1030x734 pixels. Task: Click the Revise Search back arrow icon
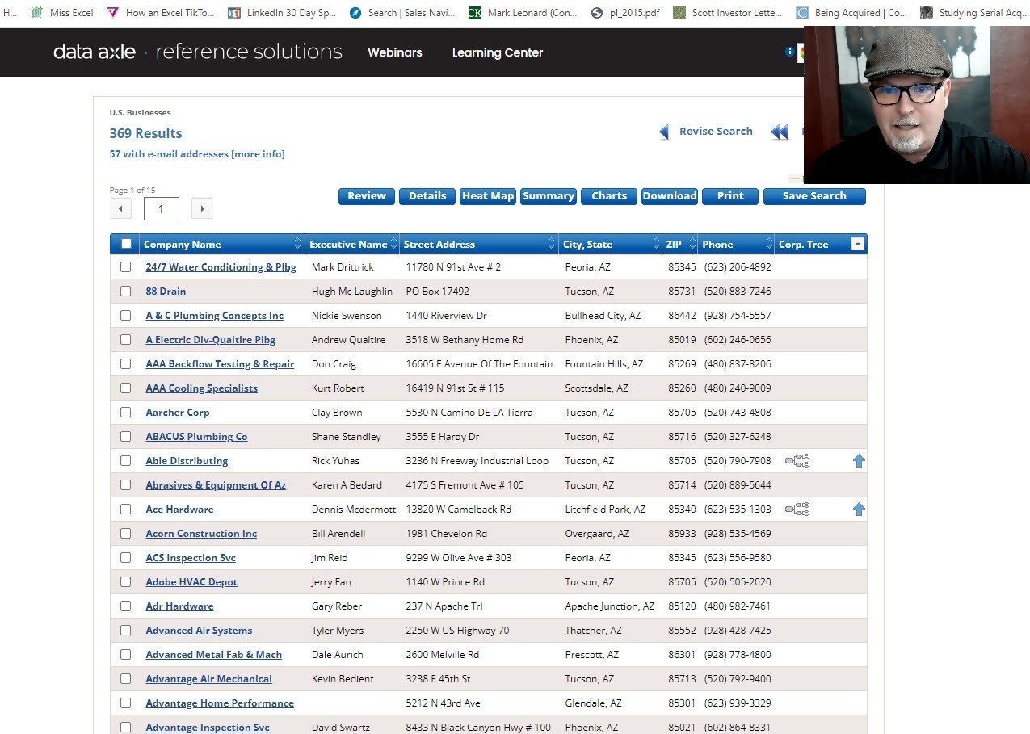pos(665,132)
